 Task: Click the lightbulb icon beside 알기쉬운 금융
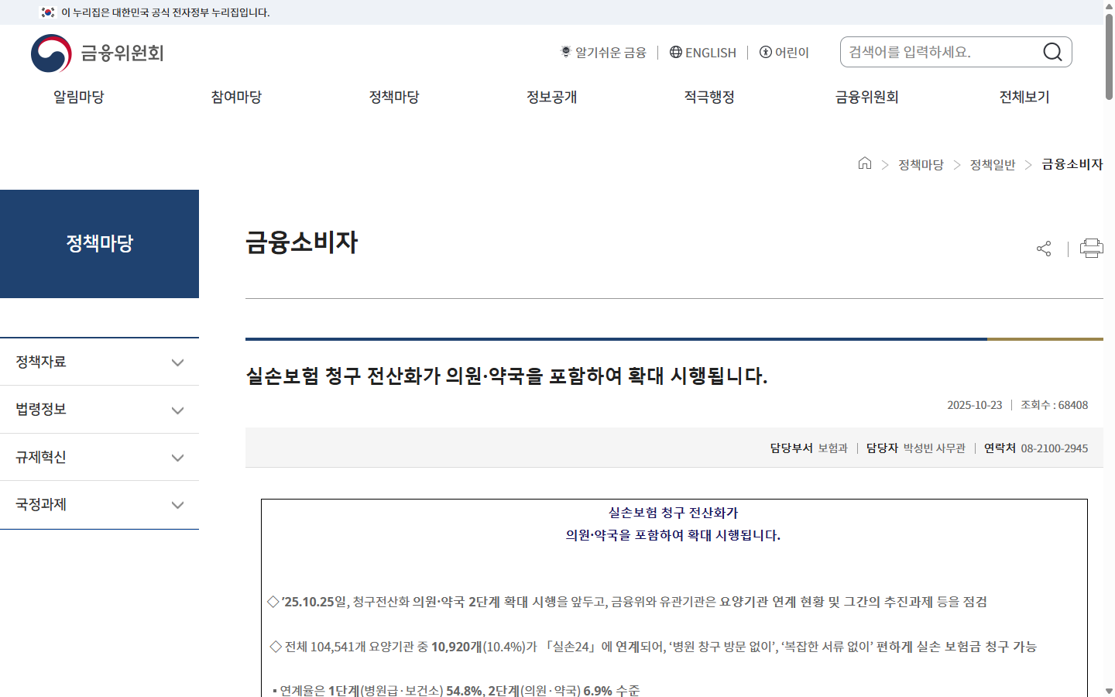coord(566,52)
